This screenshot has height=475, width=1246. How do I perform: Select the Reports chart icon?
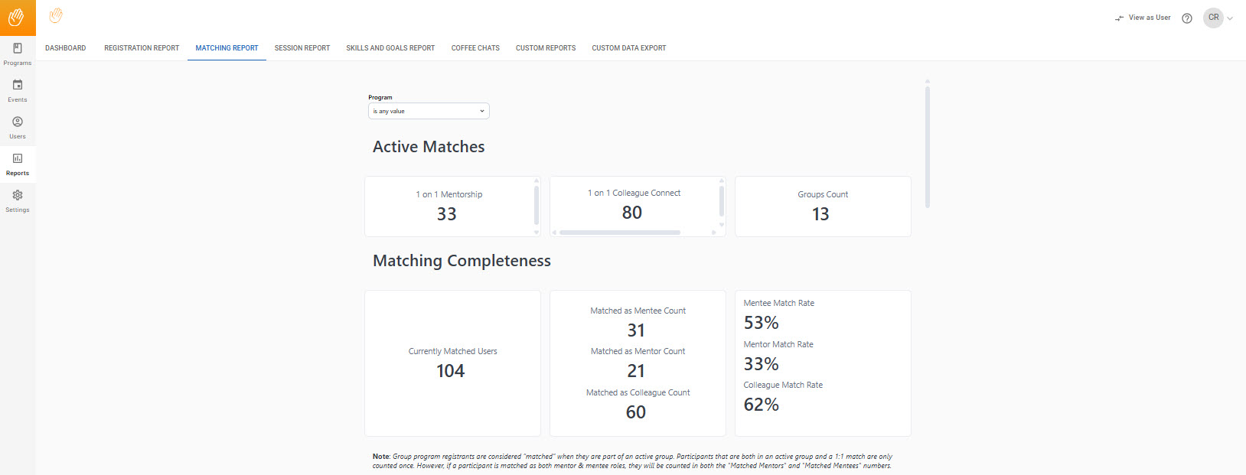(x=18, y=158)
